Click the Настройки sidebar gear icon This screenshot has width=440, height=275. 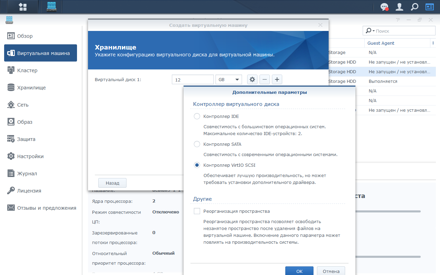coord(11,156)
